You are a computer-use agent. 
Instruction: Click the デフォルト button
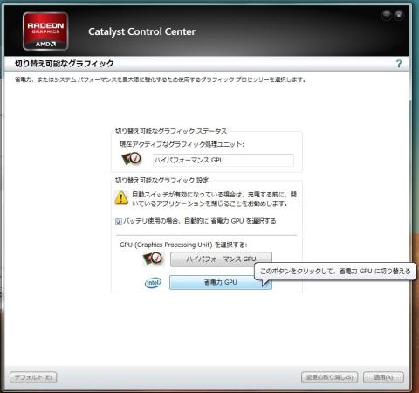tap(33, 377)
